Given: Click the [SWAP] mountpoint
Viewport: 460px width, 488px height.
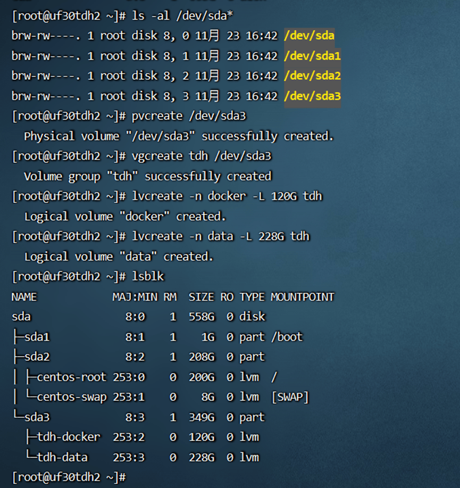Looking at the screenshot, I should pyautogui.click(x=290, y=397).
